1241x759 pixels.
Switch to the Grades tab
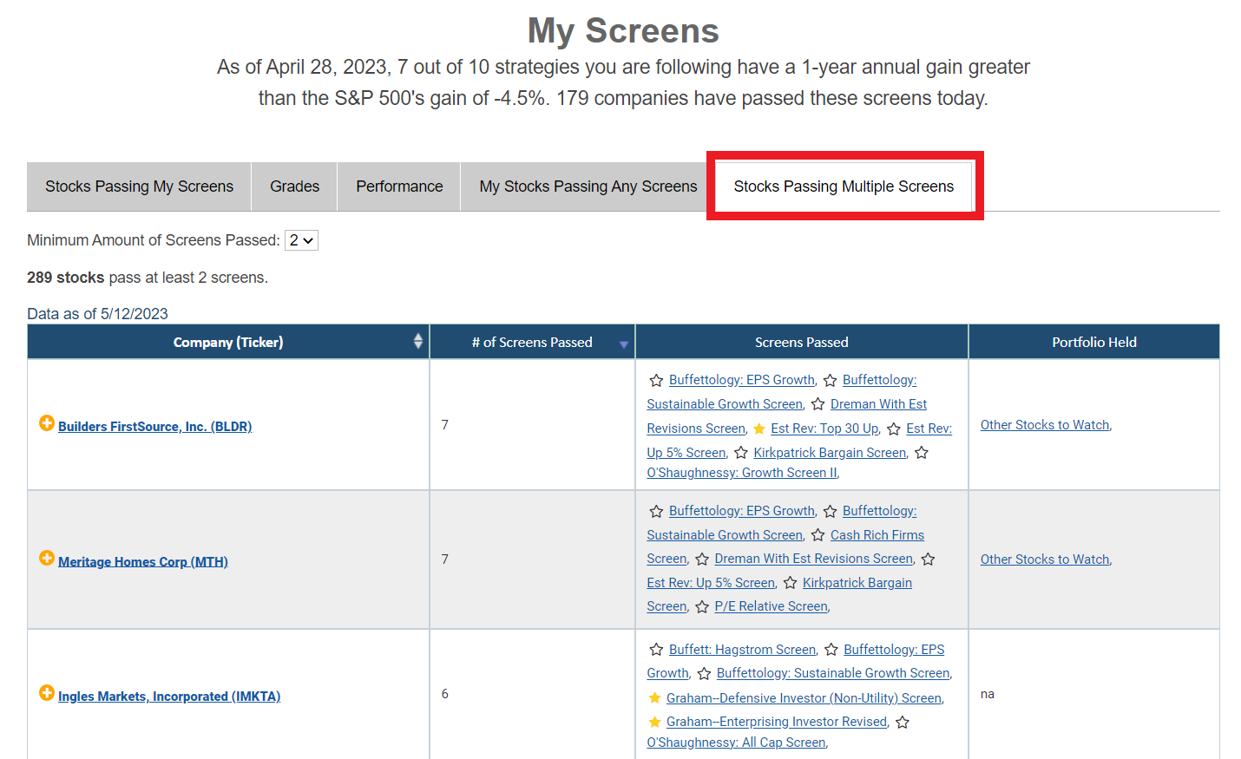(294, 186)
